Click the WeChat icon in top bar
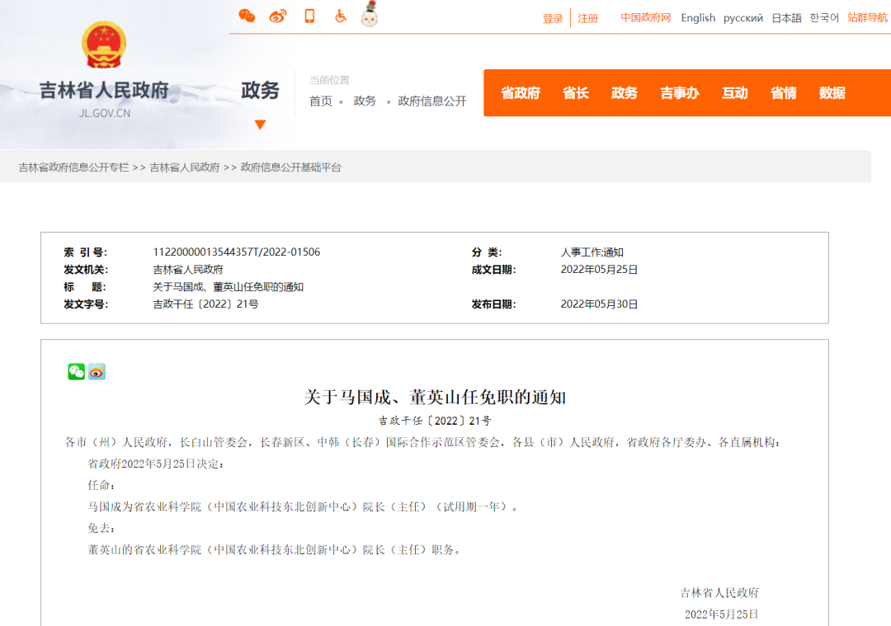This screenshot has height=626, width=891. [x=247, y=16]
